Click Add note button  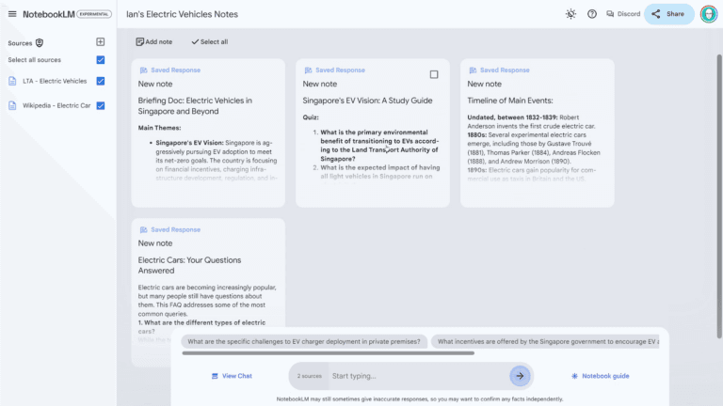tap(153, 42)
